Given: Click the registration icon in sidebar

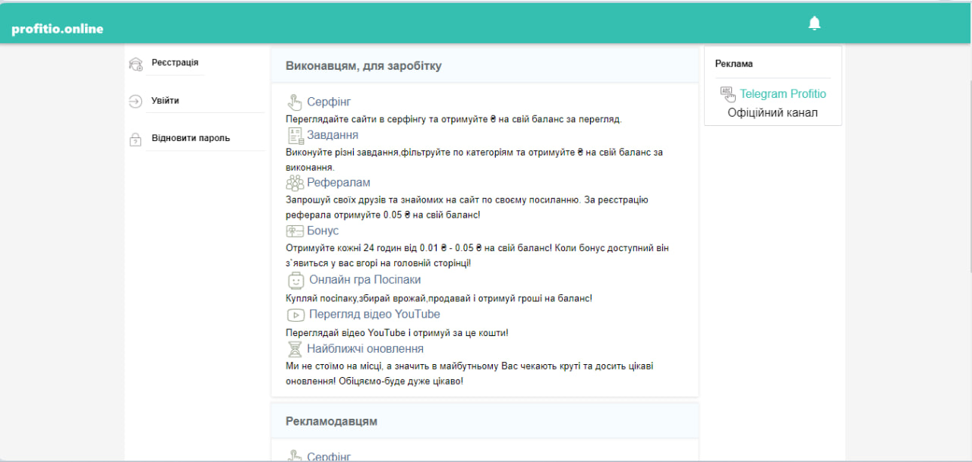Looking at the screenshot, I should pos(136,64).
